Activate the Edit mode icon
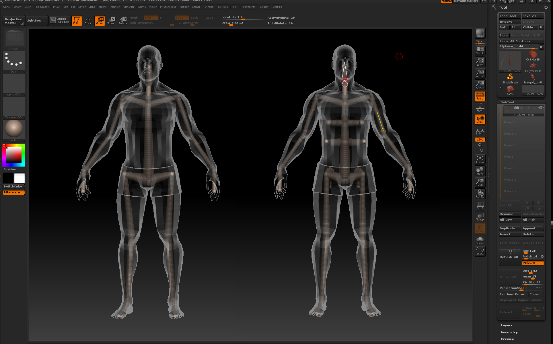This screenshot has height=344, width=553. 77,20
